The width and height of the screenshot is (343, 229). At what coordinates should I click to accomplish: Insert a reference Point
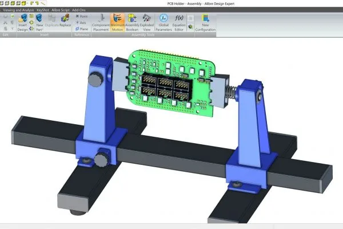click(x=82, y=16)
